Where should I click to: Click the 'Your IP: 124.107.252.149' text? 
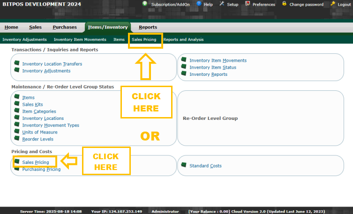[x=117, y=212]
